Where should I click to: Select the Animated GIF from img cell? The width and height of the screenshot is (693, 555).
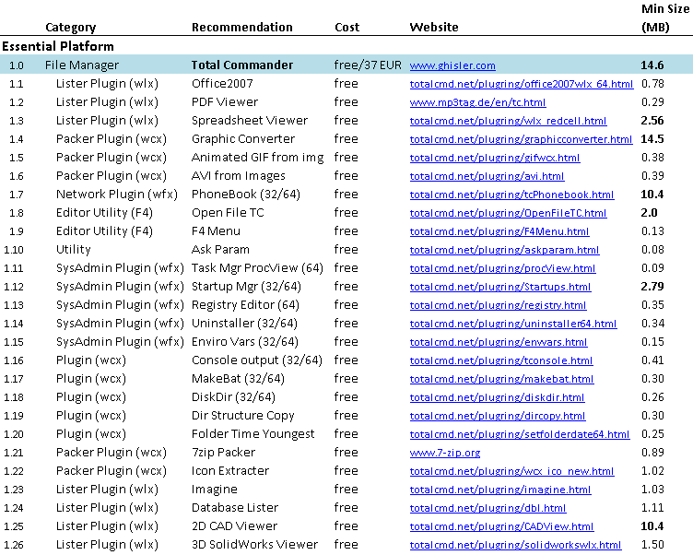click(x=258, y=158)
